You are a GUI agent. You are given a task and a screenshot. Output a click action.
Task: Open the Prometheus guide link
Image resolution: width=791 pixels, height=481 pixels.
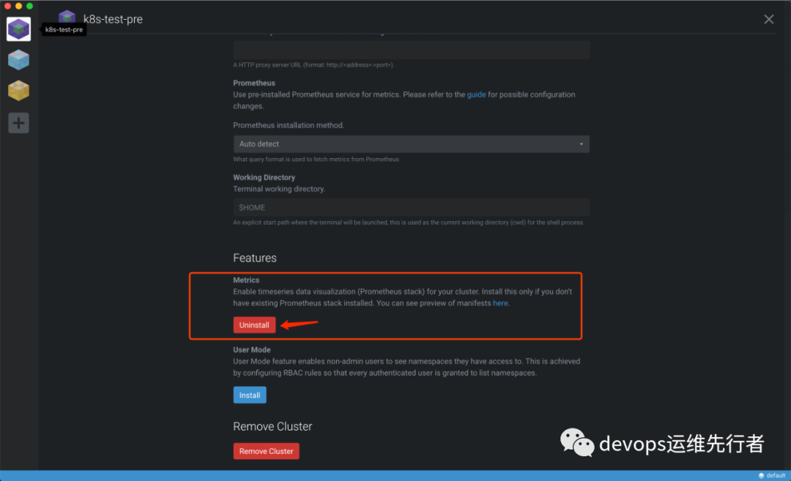[x=476, y=94]
